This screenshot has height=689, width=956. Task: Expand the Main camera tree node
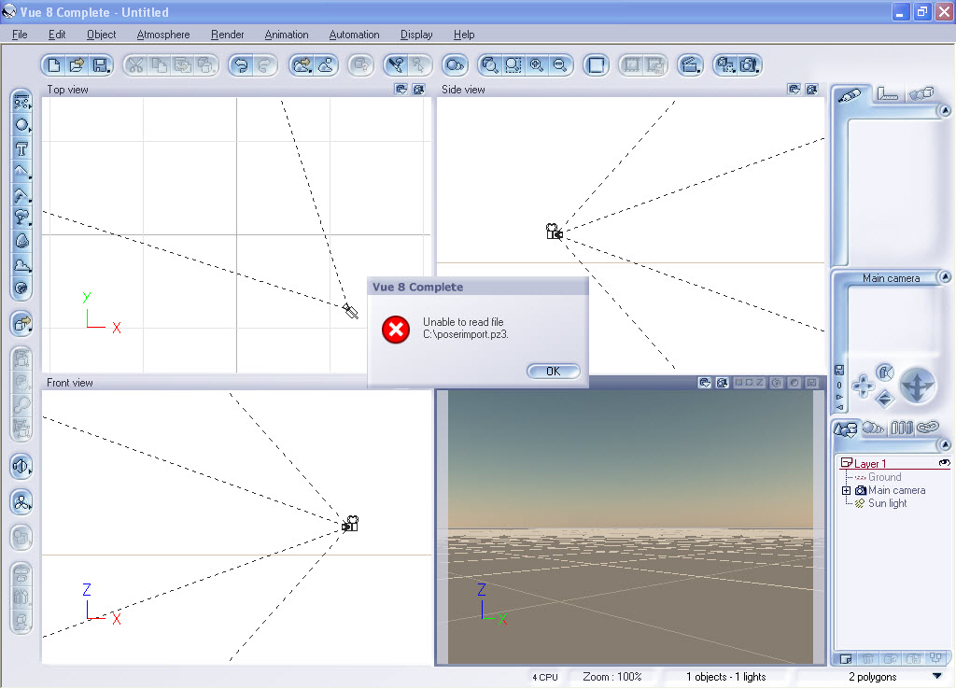point(847,490)
